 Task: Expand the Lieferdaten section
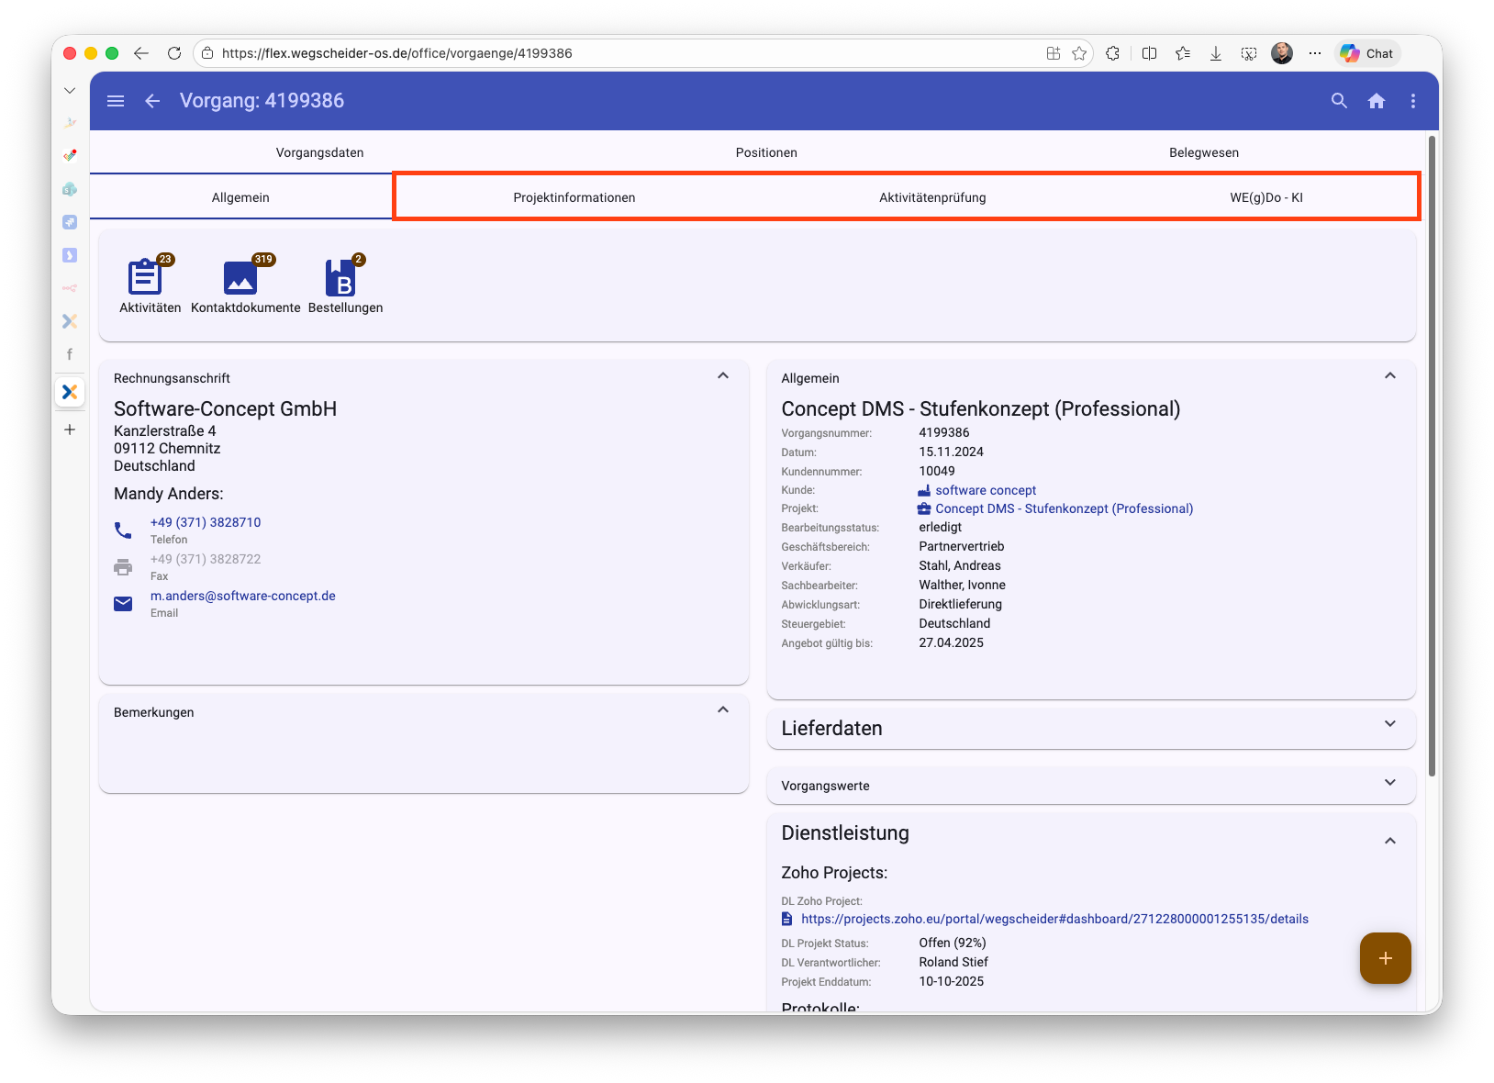coord(1389,725)
